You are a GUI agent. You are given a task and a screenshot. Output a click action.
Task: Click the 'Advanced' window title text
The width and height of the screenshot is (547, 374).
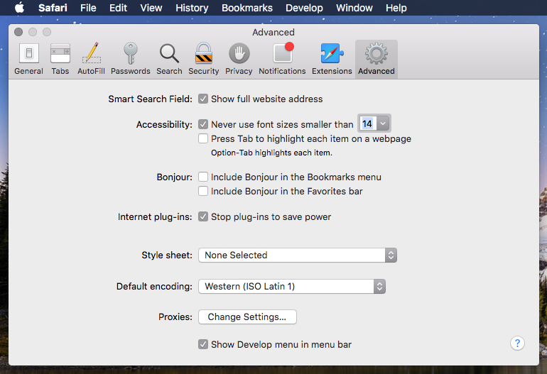[273, 32]
